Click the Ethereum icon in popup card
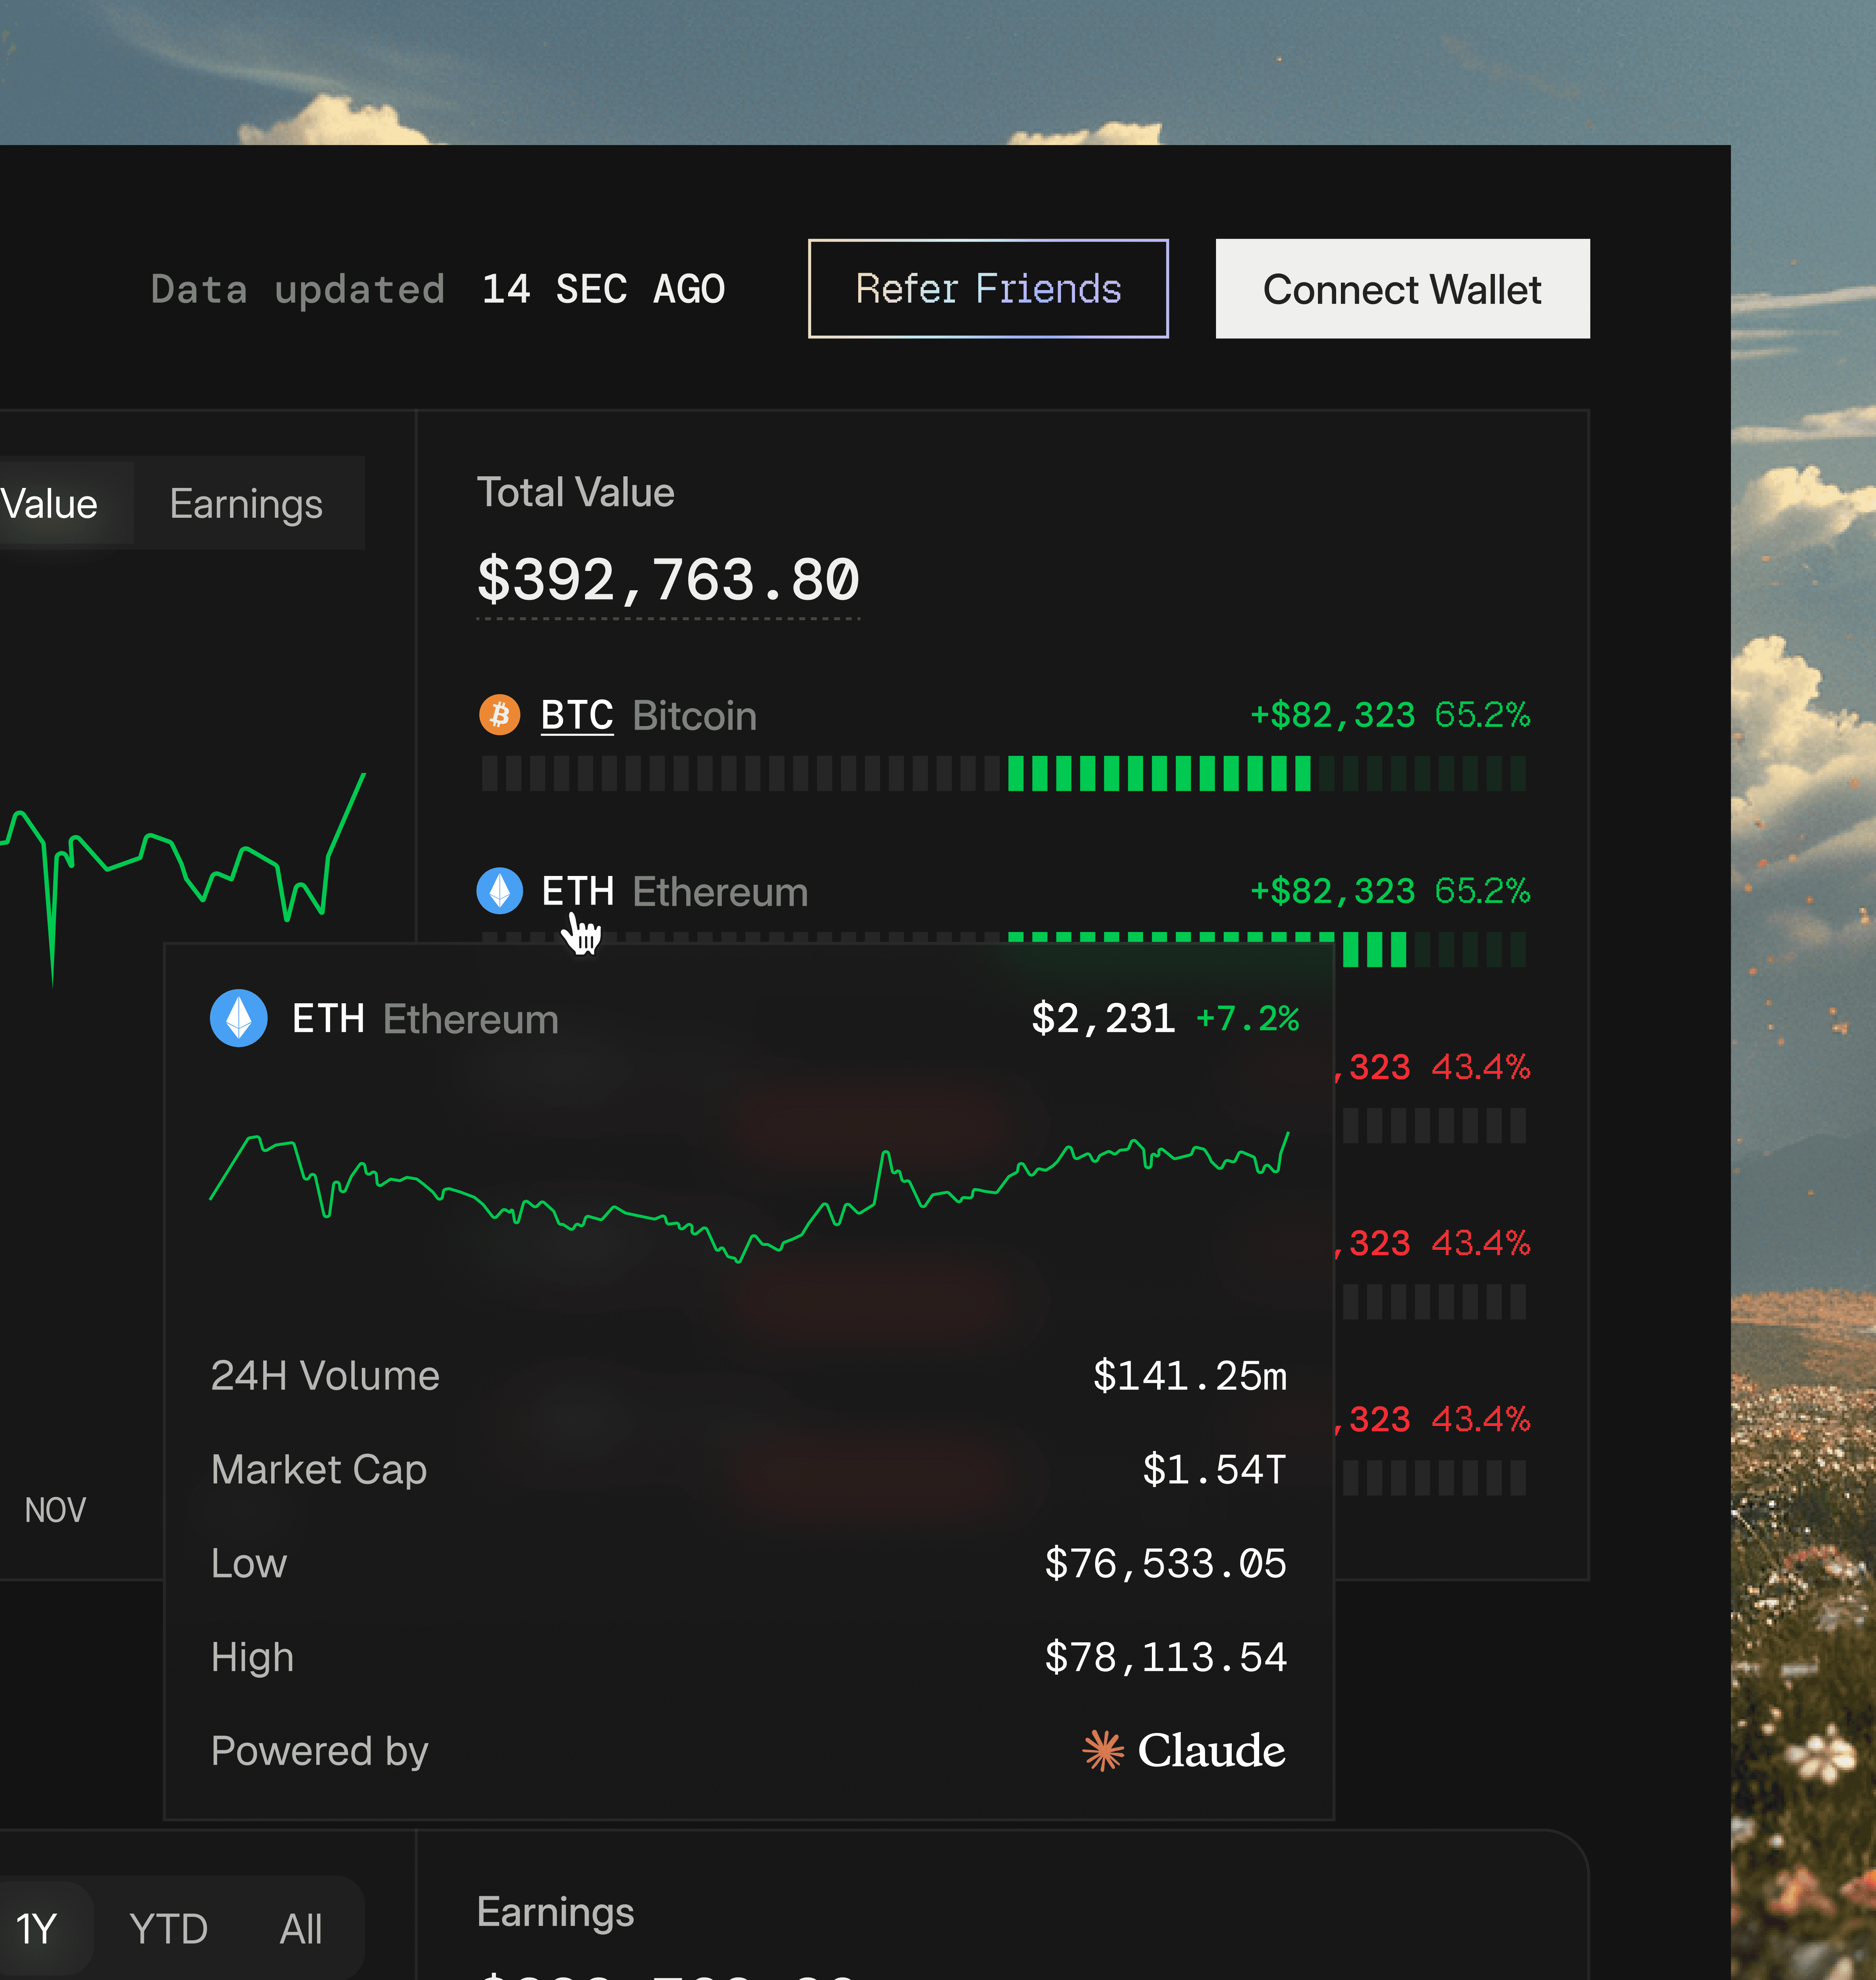1876x1980 pixels. pos(239,1018)
